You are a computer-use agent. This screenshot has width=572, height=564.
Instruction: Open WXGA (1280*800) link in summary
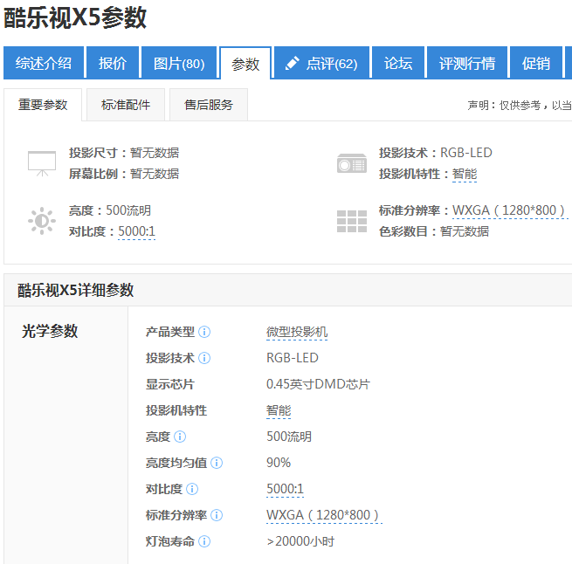(510, 210)
